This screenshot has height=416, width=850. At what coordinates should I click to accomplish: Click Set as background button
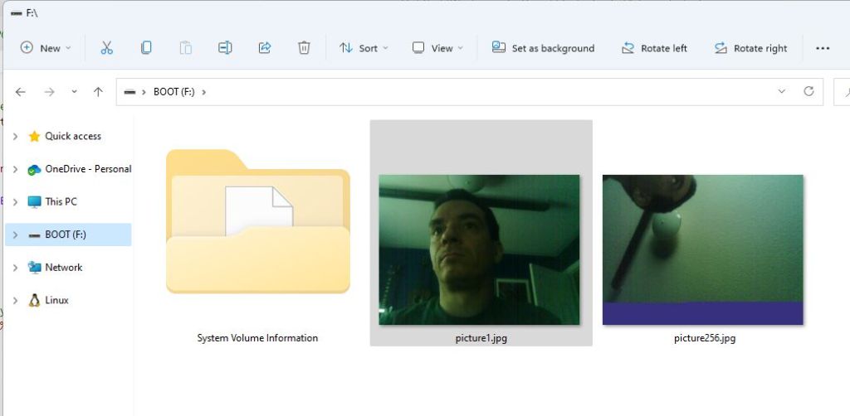(543, 48)
